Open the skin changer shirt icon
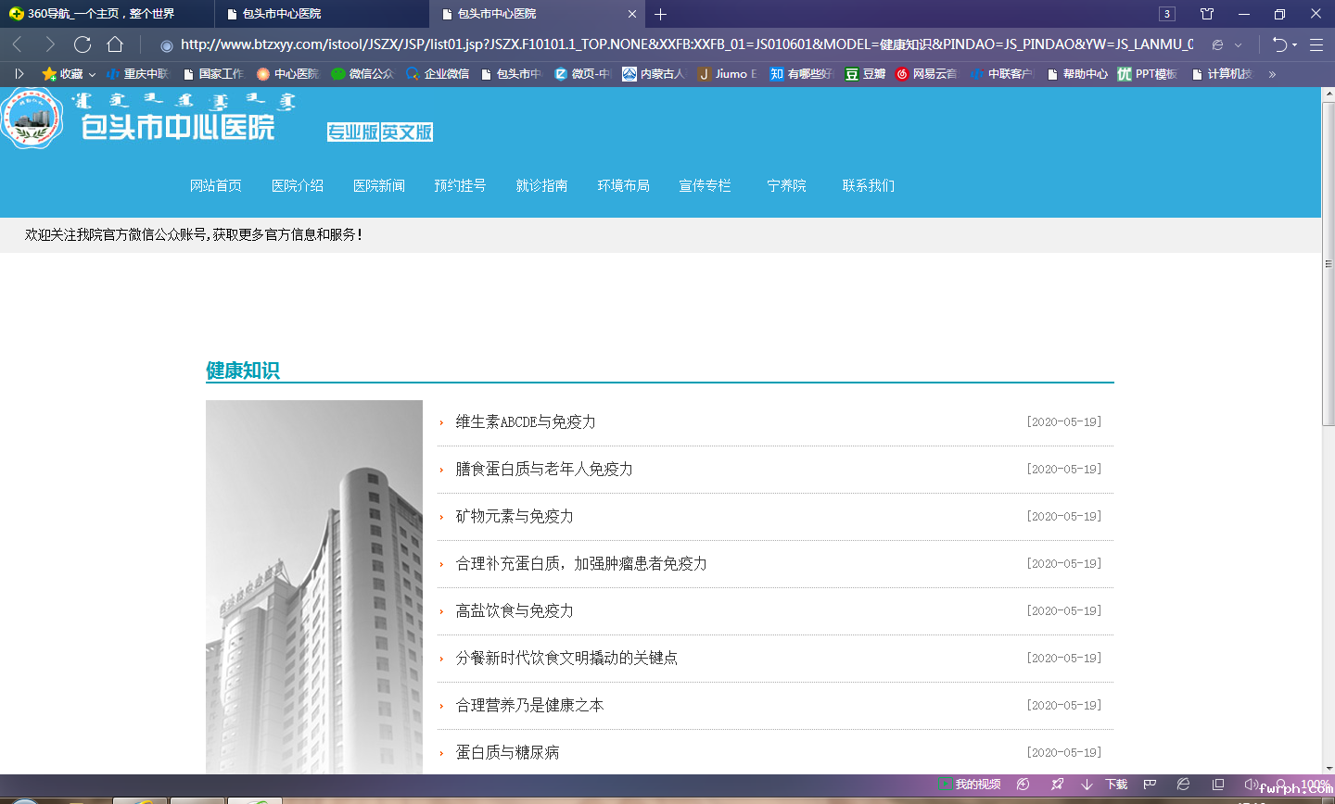Image resolution: width=1335 pixels, height=804 pixels. point(1206,14)
